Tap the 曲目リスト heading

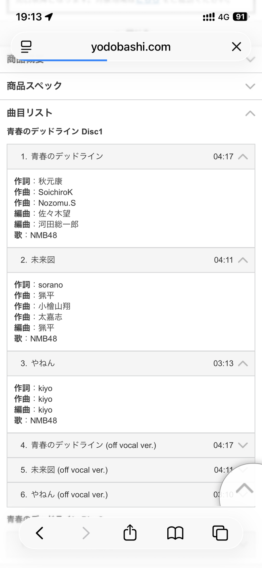pos(30,113)
